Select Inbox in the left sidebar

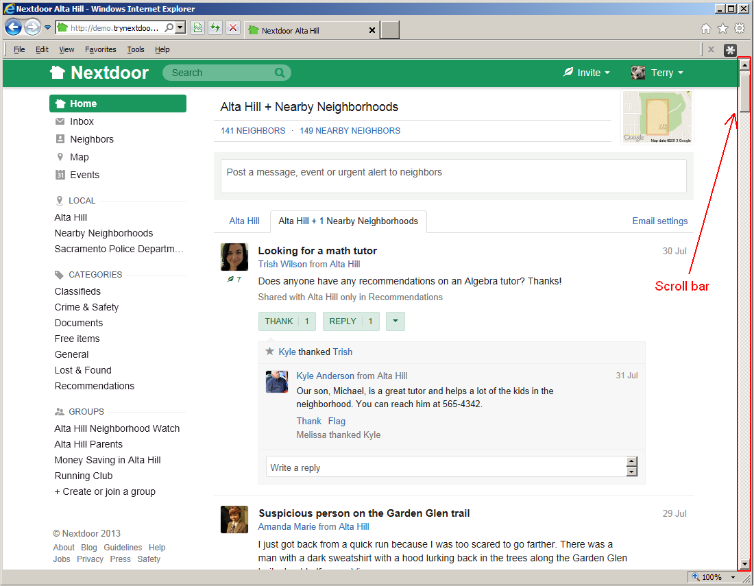pyautogui.click(x=82, y=121)
